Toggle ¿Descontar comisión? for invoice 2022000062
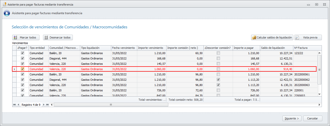330x126 pixels. [x=218, y=79]
